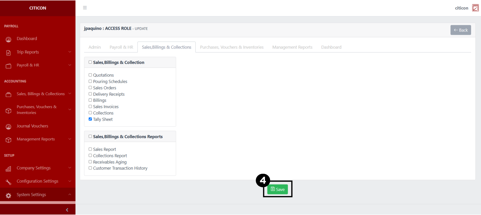Click the Dashboard gauge icon in sidebar

8,39
